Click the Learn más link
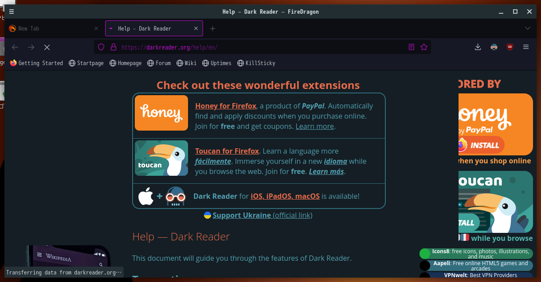 click(x=326, y=172)
